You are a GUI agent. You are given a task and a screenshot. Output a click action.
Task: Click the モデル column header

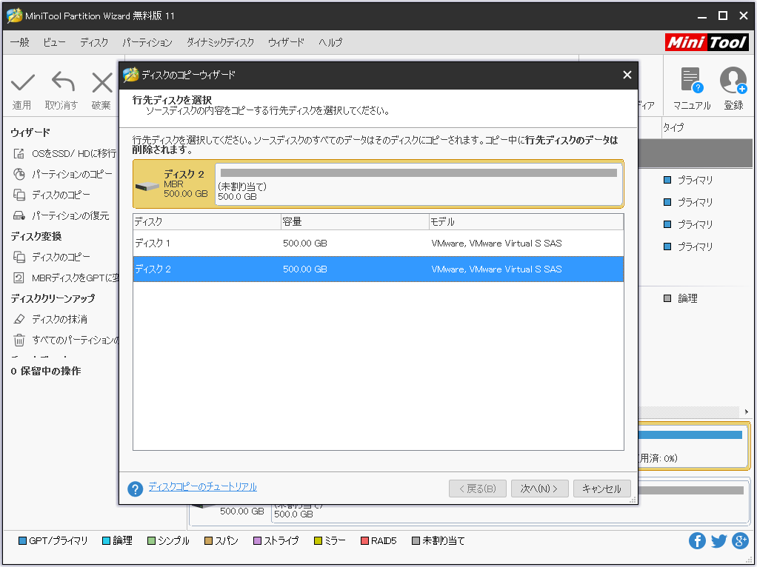click(x=526, y=222)
